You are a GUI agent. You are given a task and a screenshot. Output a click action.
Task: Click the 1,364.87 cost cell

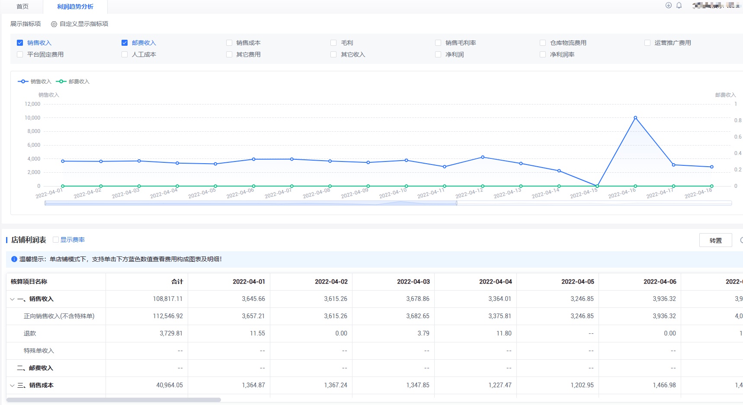(253, 385)
